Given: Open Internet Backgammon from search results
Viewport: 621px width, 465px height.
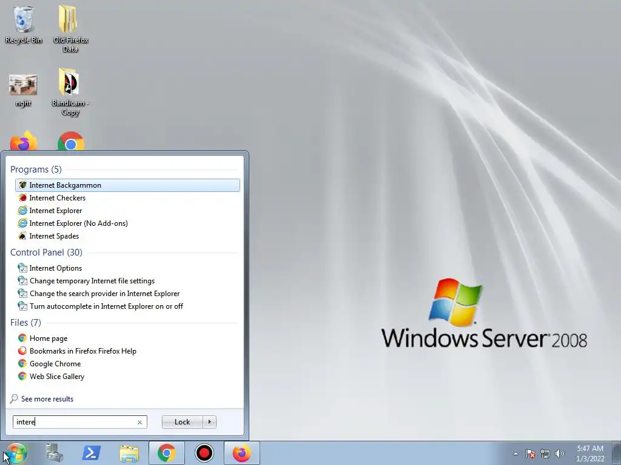Looking at the screenshot, I should [127, 185].
